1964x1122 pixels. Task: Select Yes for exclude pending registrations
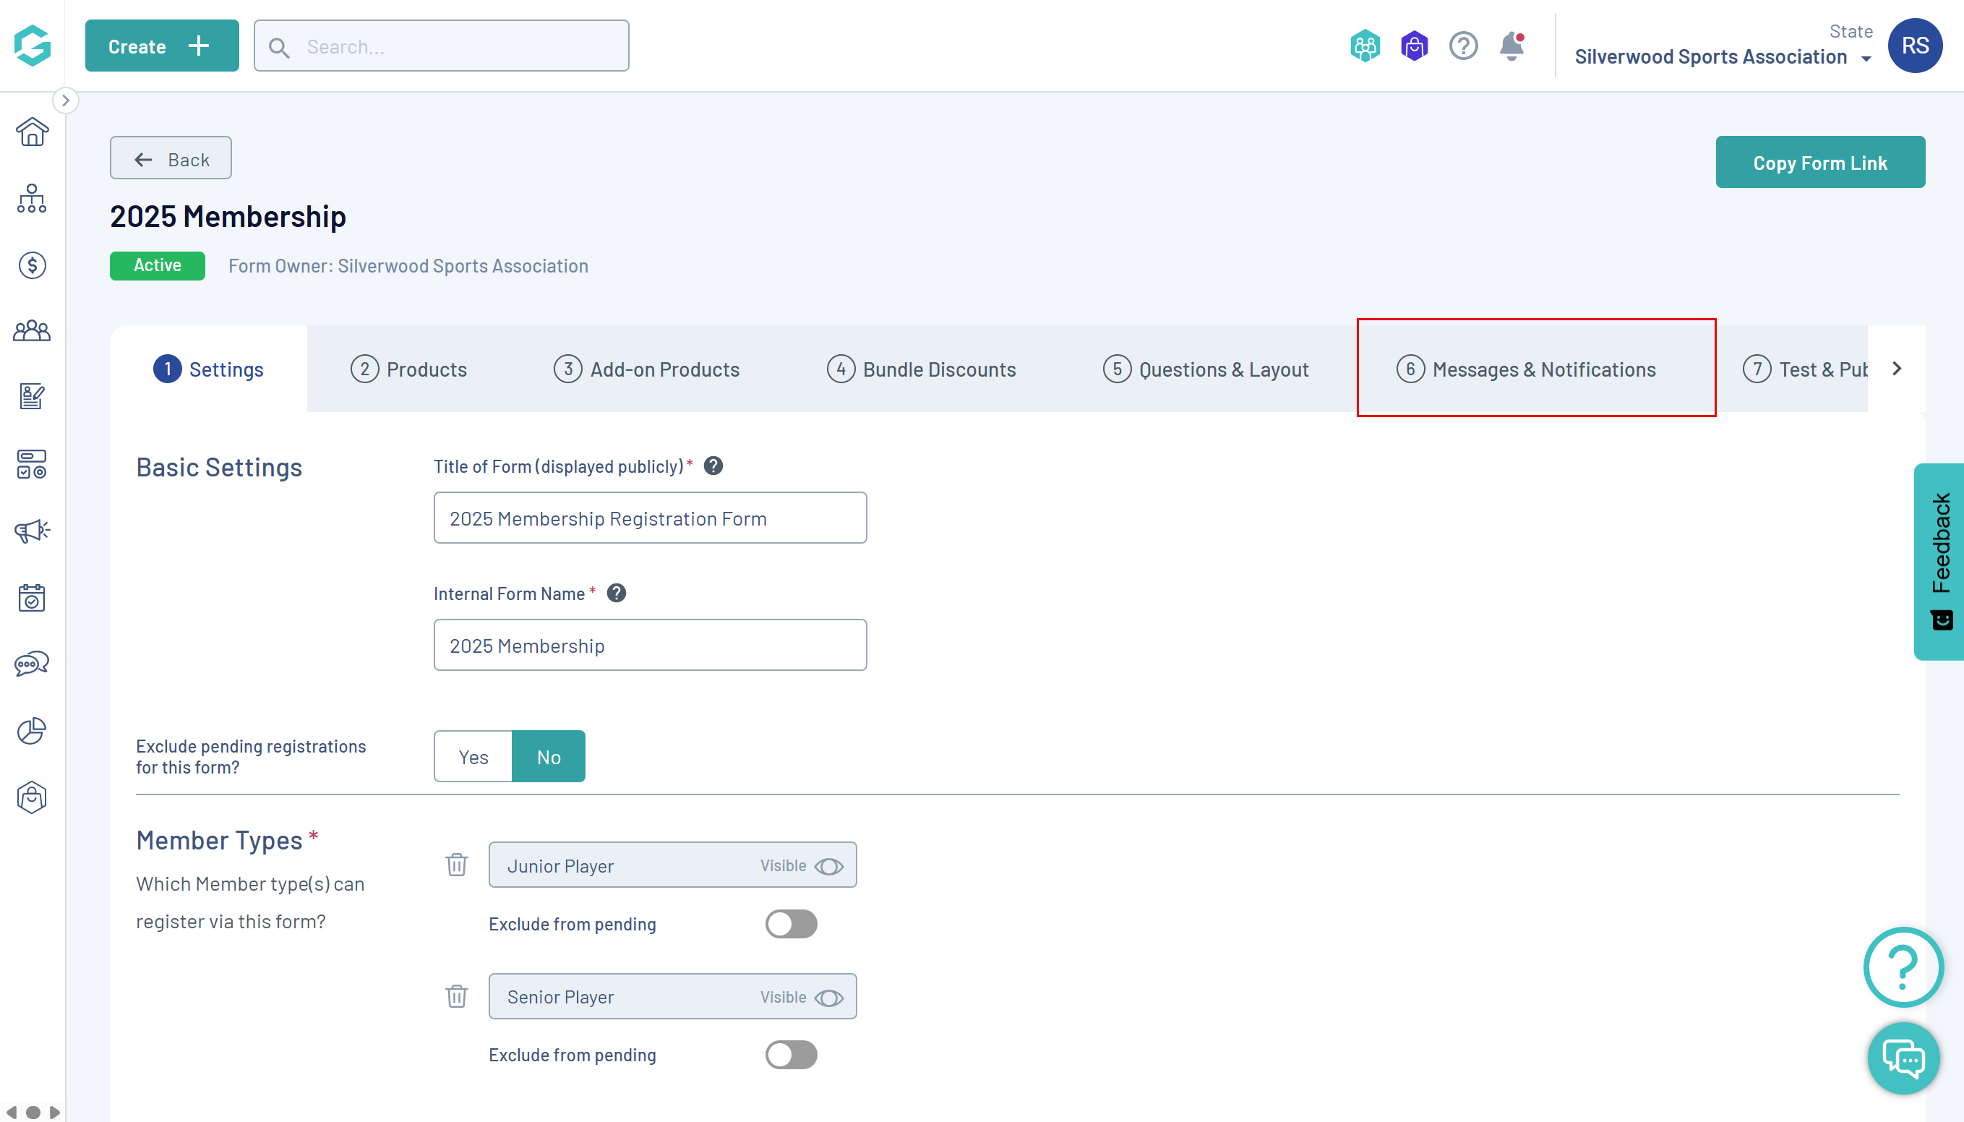[473, 757]
